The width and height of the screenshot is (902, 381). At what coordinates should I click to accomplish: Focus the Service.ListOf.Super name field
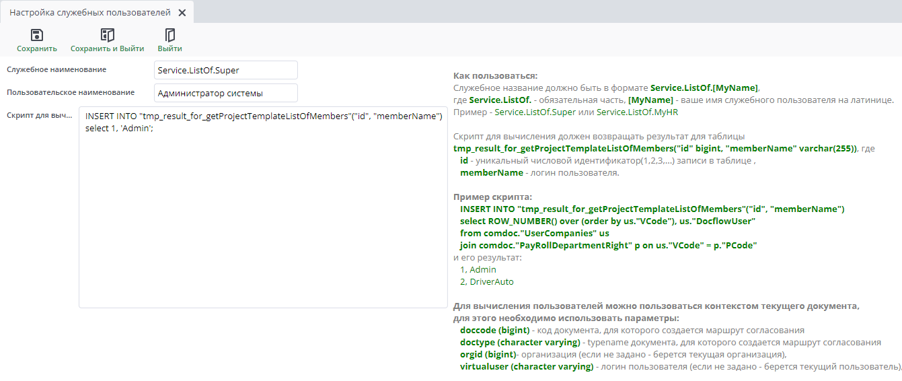[x=225, y=70]
